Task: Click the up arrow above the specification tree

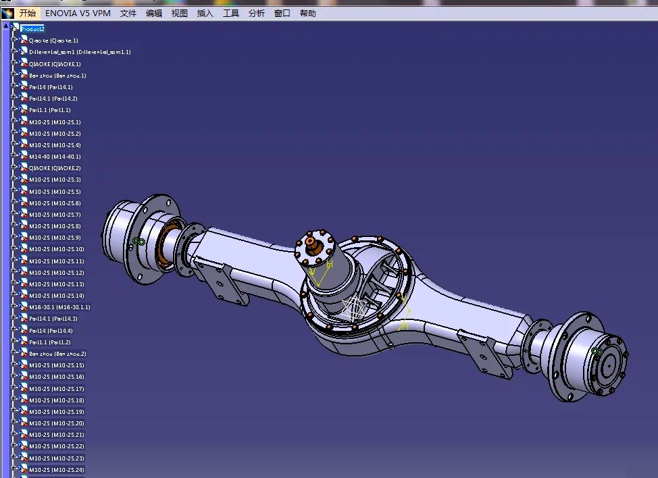Action: [6, 26]
